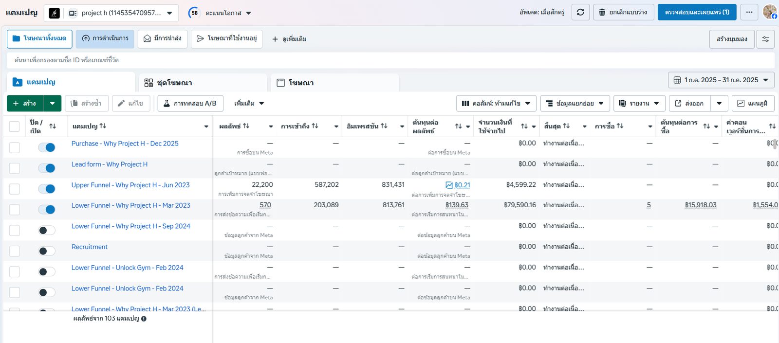The height and width of the screenshot is (343, 779).
Task: Open the รายงาน reports dropdown
Action: (x=639, y=104)
